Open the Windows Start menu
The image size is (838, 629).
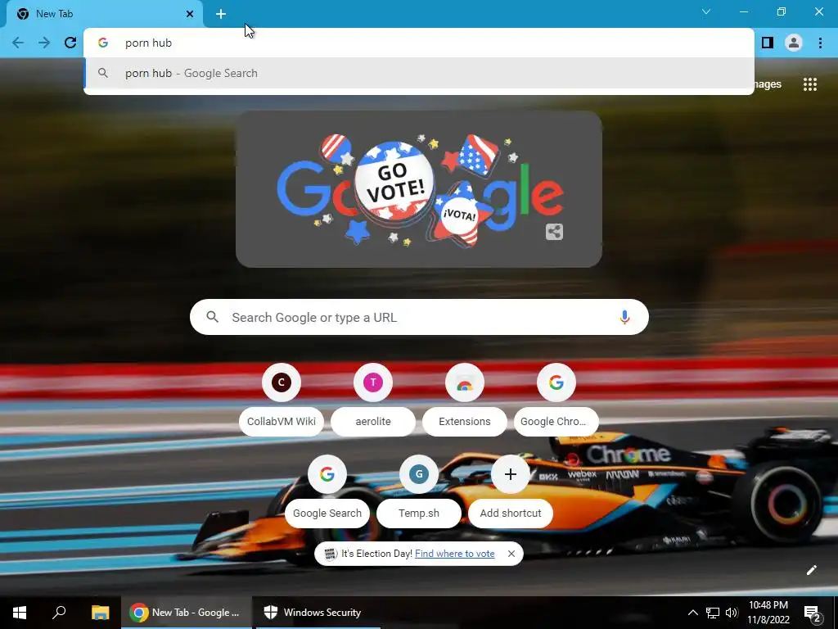[x=20, y=613]
